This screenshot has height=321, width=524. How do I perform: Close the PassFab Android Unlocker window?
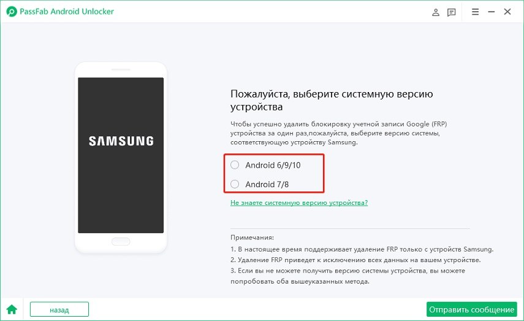[507, 12]
